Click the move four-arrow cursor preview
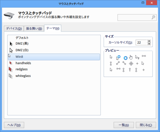160x132 pixels. [131, 64]
